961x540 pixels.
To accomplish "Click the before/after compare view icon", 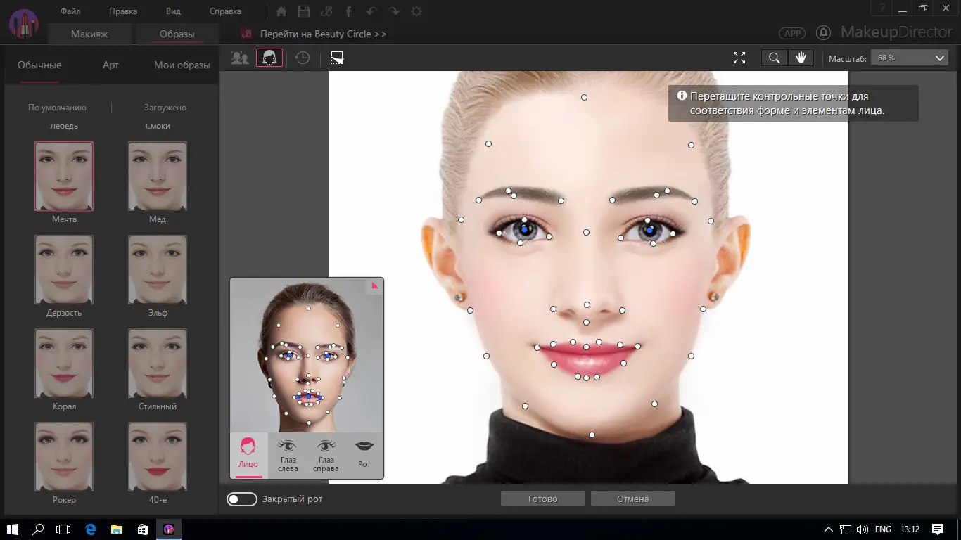I will pos(337,58).
